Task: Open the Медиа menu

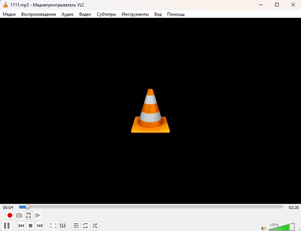Action: click(9, 14)
